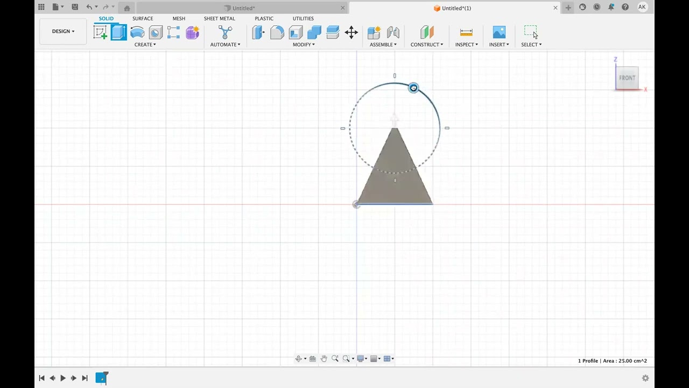
Task: Switch to the MESH tab
Action: pos(179,18)
